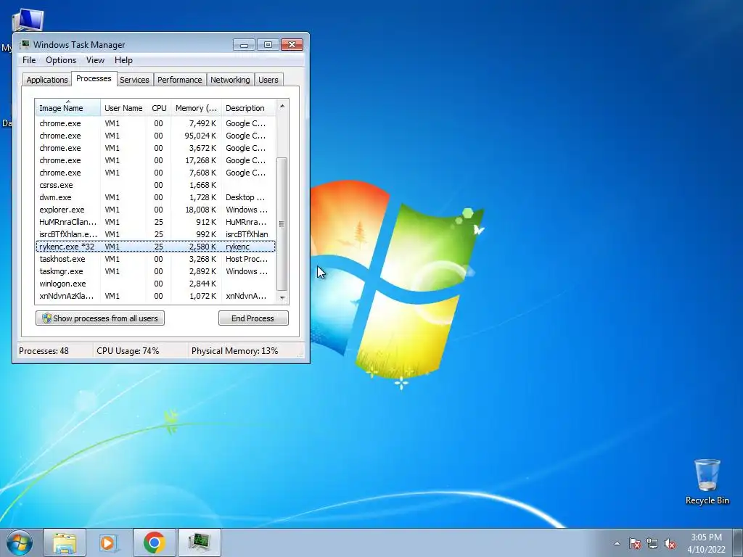Select the taskhost.exe process
The height and width of the screenshot is (557, 743).
click(x=155, y=259)
